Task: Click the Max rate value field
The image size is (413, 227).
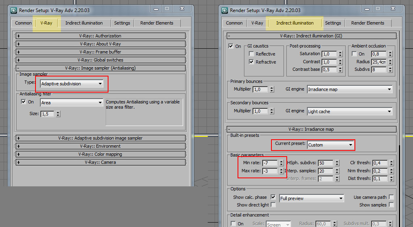Action: click(x=270, y=171)
